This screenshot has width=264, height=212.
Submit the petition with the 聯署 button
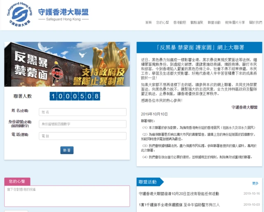[x=67, y=150]
